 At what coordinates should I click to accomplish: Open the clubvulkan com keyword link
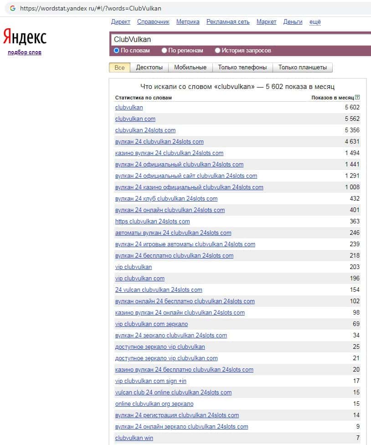point(135,119)
